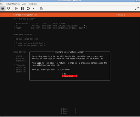
Task: Open virtual hardware details lightbulb icon
Action: tap(8, 8)
